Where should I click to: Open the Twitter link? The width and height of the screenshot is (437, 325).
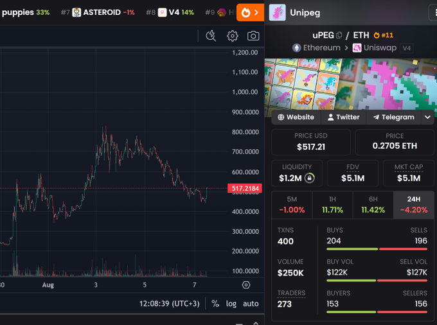[343, 118]
